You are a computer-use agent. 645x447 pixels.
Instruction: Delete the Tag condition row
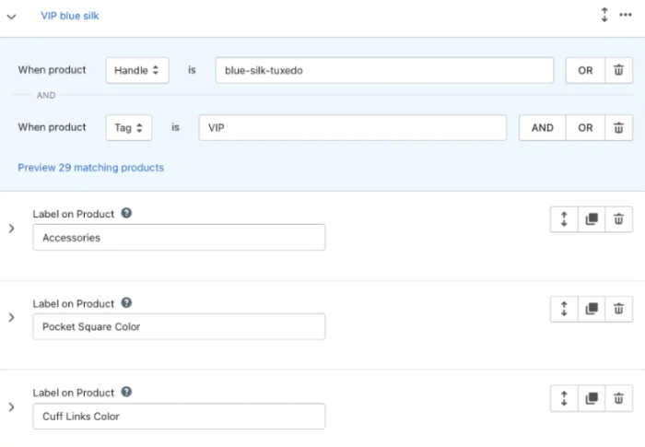pos(619,128)
